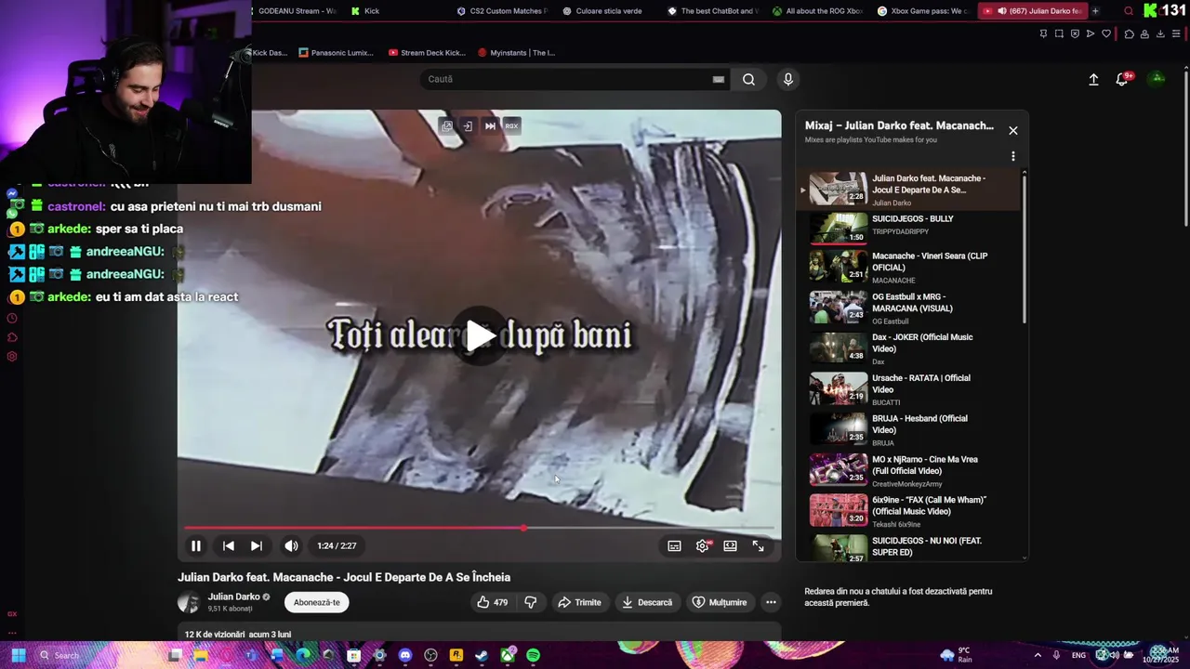This screenshot has height=669, width=1190.
Task: Pause the video with the pause button
Action: coord(196,546)
